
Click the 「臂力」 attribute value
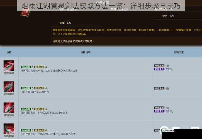169,69
